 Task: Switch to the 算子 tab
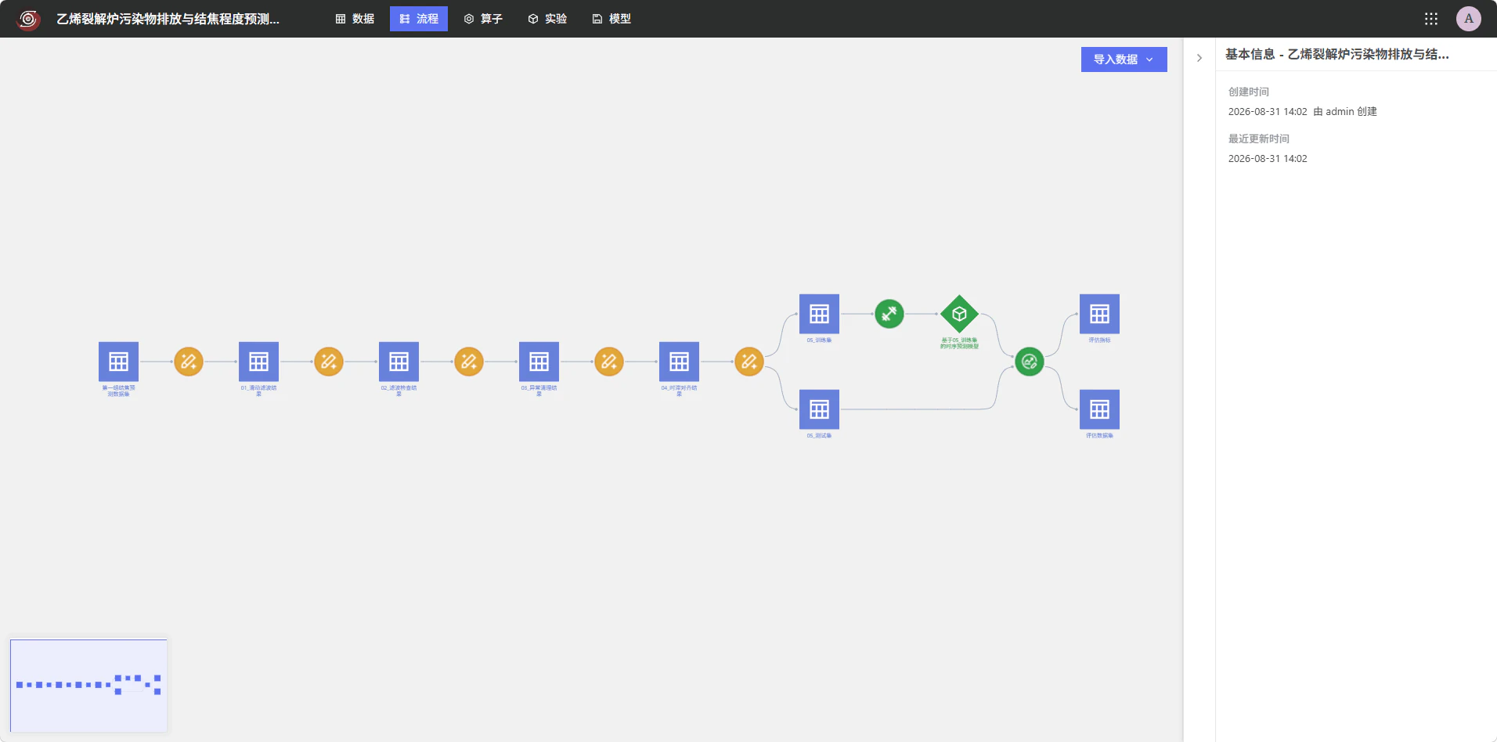[x=483, y=19]
